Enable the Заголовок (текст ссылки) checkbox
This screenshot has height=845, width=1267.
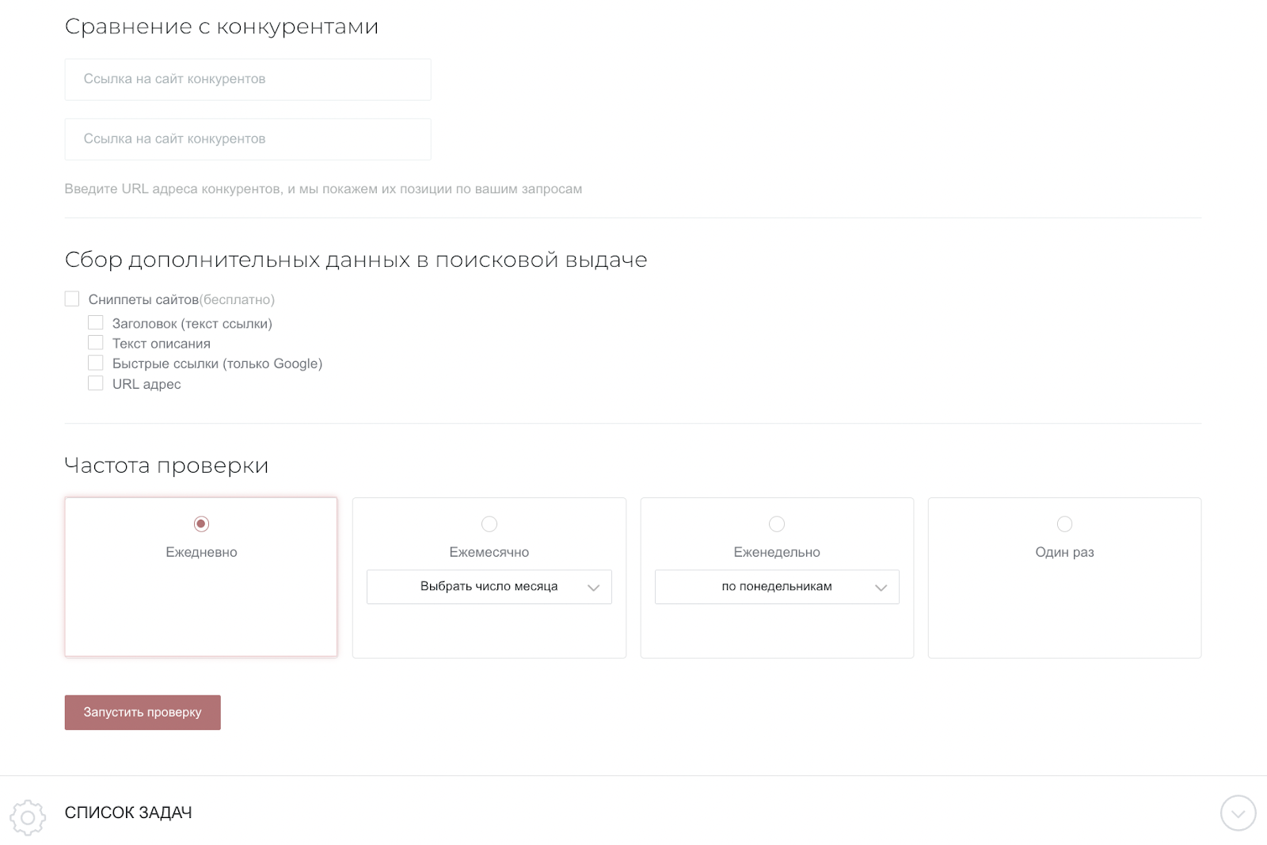96,322
